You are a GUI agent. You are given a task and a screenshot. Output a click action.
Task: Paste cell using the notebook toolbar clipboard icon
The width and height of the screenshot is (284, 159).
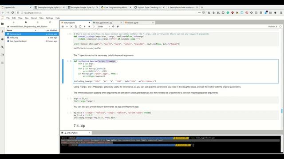[80, 26]
